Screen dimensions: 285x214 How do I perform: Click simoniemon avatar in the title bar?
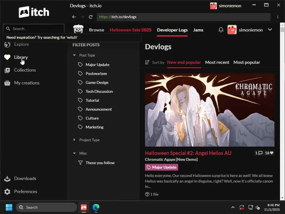213,6
